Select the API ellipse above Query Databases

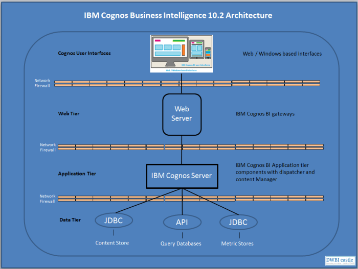coord(182,223)
